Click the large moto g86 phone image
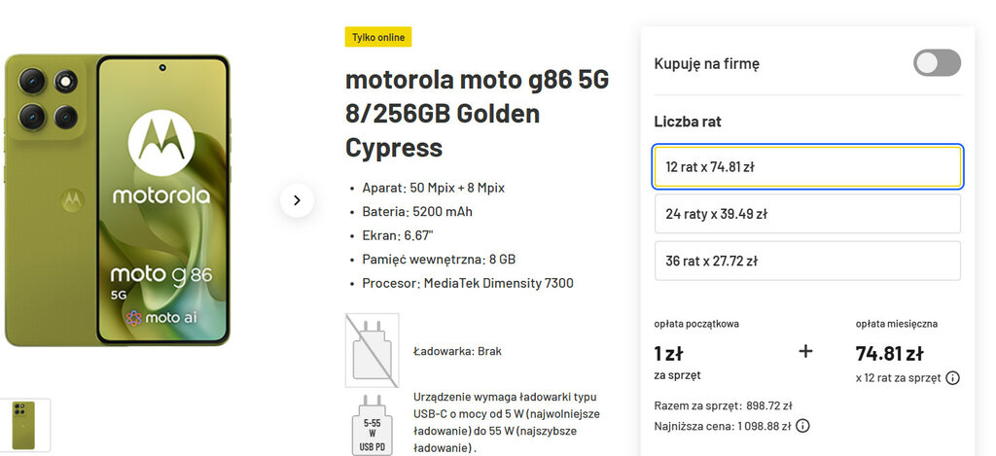Screen dimensions: 996x456 (117, 200)
